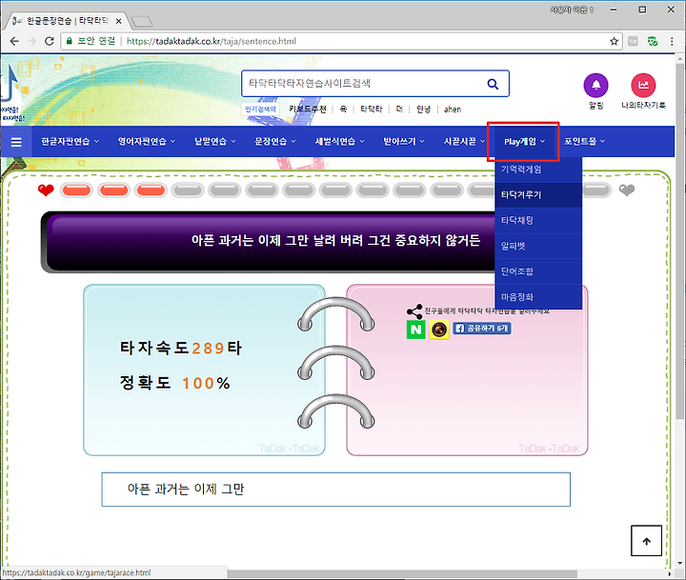Click the green lock secure connection icon
Screen dimensions: 686x580
click(69, 41)
